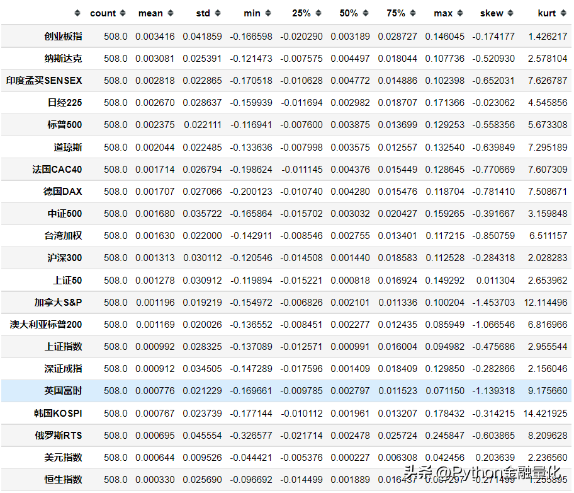Select the 创业板指 row label
This screenshot has height=493, width=574.
pos(63,37)
